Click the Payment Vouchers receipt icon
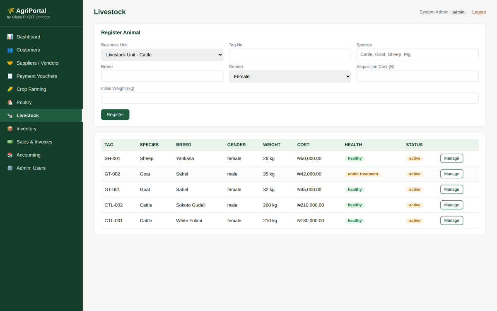Image resolution: width=497 pixels, height=311 pixels. [10, 76]
